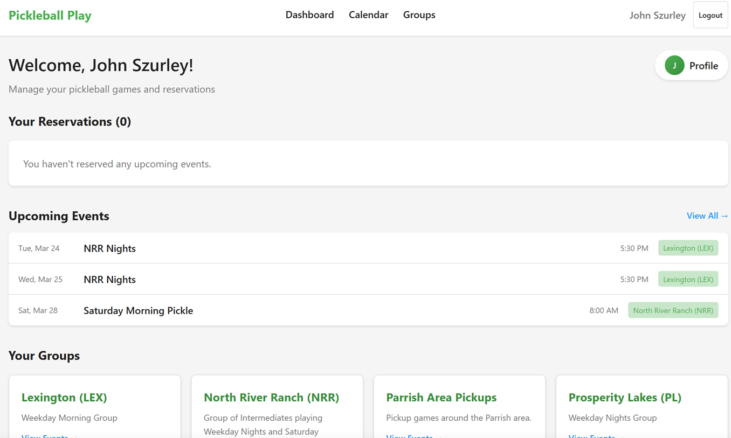Image resolution: width=731 pixels, height=438 pixels.
Task: Open the Parrish Area Pickups group title
Action: (441, 398)
